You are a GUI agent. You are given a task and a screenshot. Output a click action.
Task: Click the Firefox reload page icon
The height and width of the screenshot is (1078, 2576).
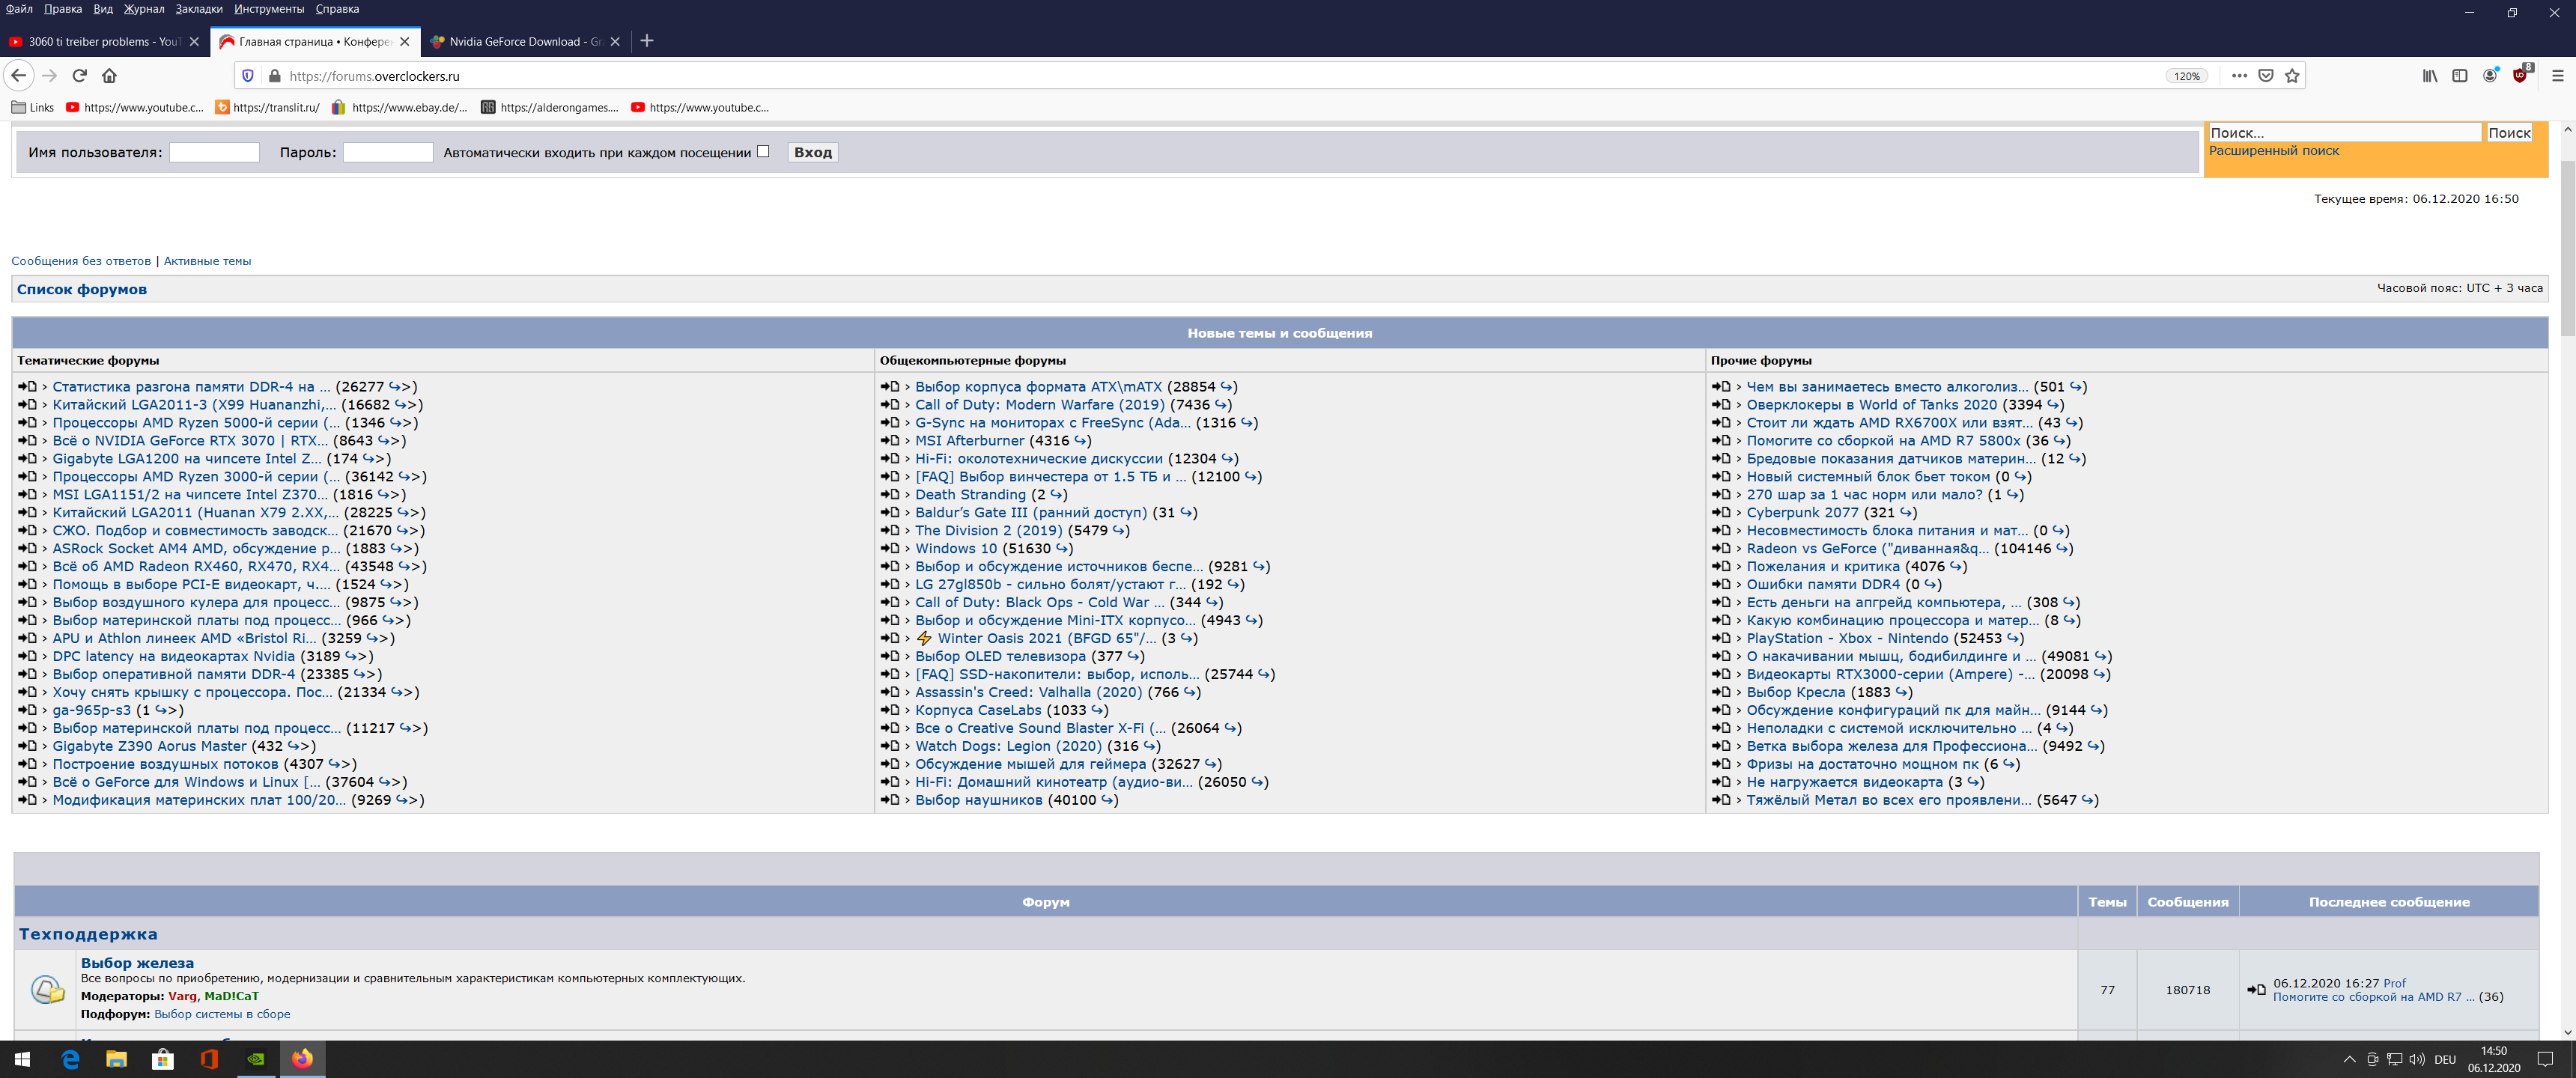pyautogui.click(x=80, y=76)
